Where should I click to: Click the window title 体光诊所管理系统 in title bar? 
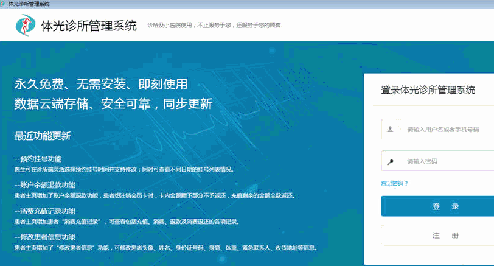(x=29, y=4)
